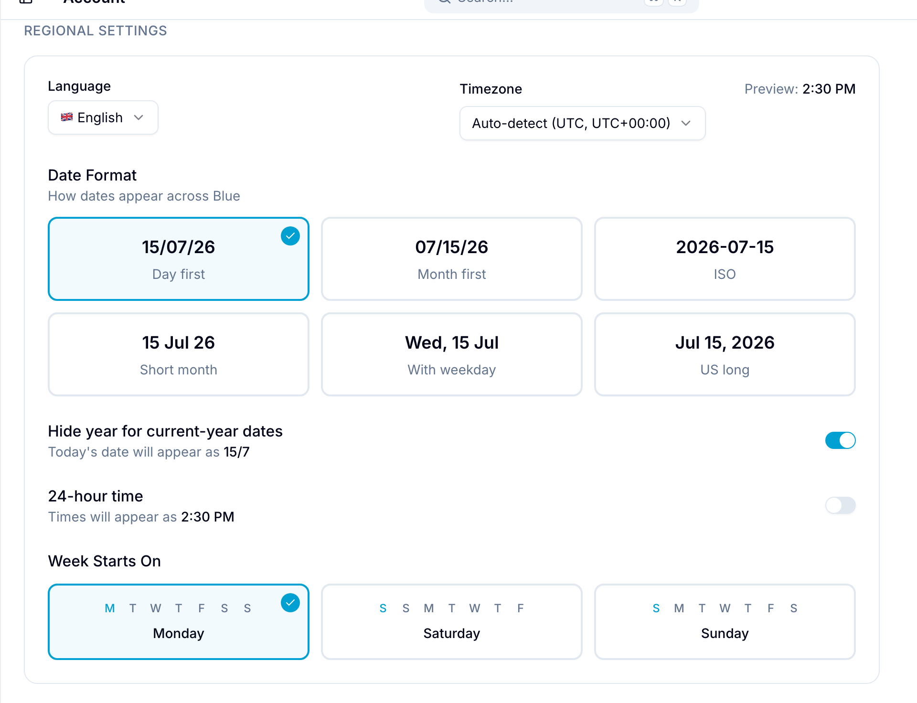Viewport: 917px width, 703px height.
Task: Select the 07/15/26 Month first format
Action: 452,259
